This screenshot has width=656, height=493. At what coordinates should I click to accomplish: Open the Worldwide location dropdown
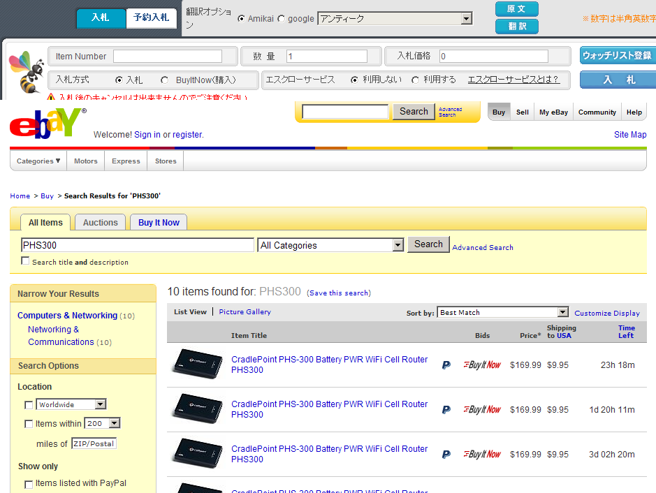[x=71, y=404]
